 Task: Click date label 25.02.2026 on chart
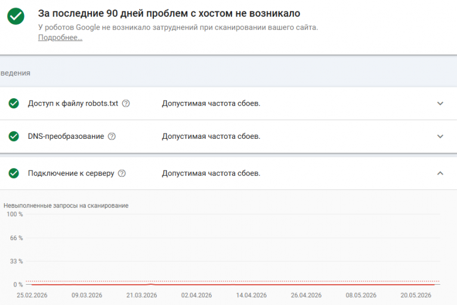[32, 295]
